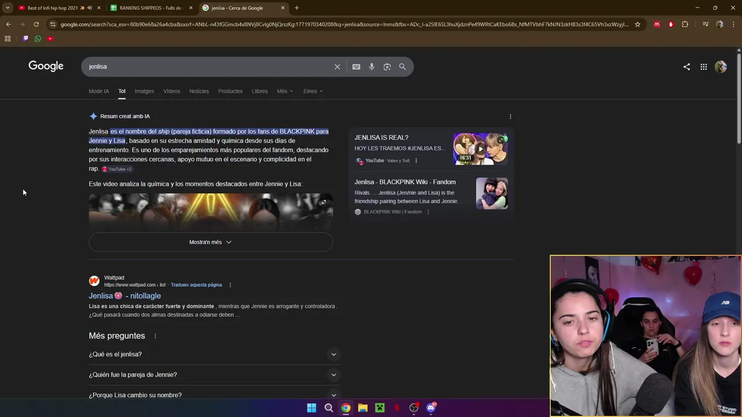The image size is (742, 417).
Task: Open OBS Studio from the taskbar
Action: click(x=414, y=408)
